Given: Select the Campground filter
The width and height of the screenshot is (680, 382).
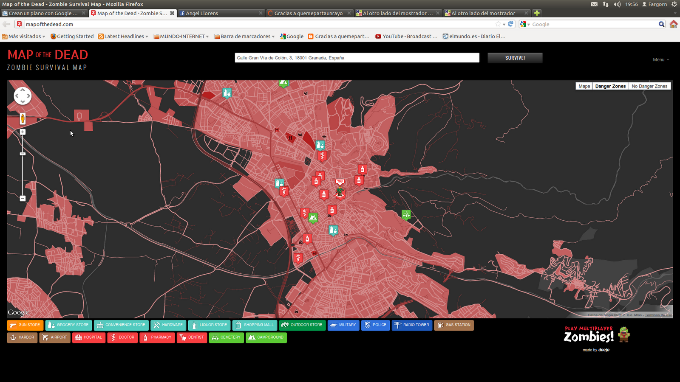Looking at the screenshot, I should 266,338.
